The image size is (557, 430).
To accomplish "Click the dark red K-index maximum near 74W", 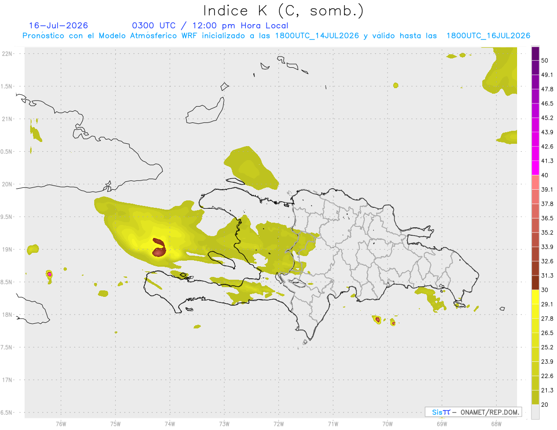I will point(159,248).
